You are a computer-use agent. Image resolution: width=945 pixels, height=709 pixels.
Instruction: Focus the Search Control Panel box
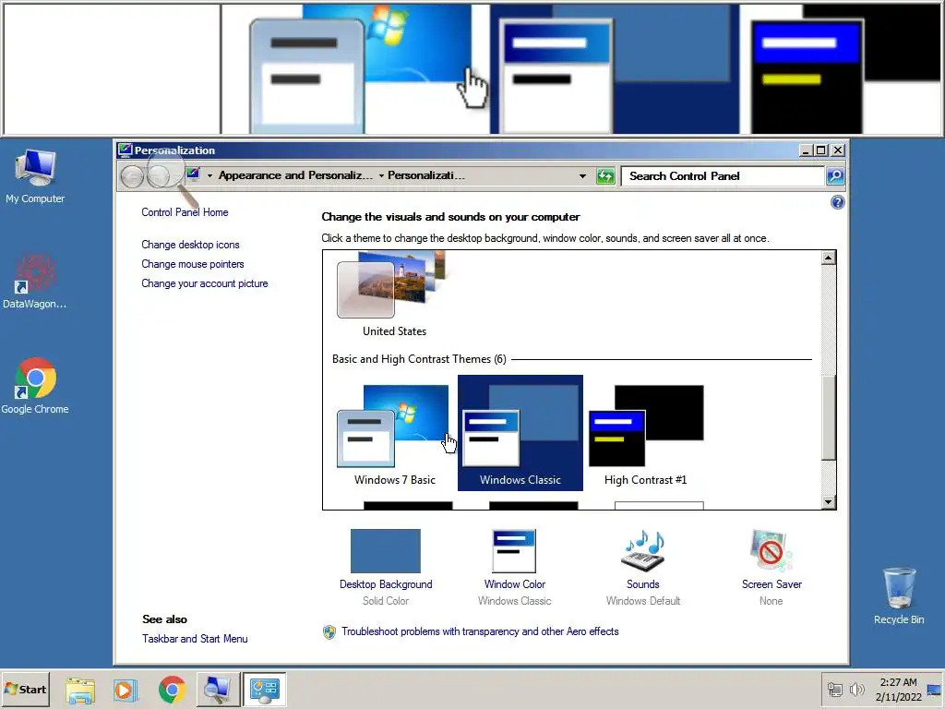click(x=723, y=176)
